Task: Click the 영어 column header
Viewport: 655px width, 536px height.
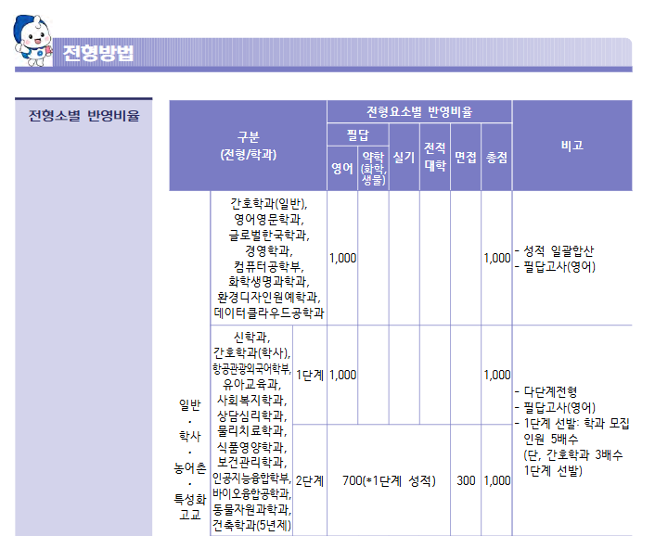Action: pyautogui.click(x=342, y=168)
